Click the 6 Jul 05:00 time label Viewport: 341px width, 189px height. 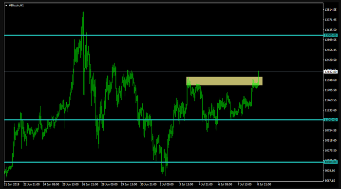tap(225, 185)
